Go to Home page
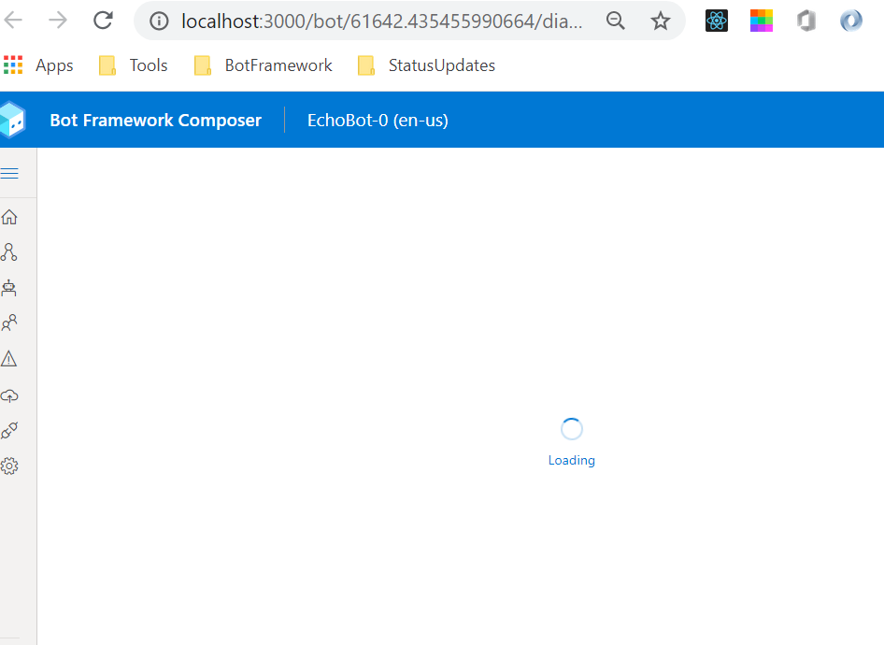884x645 pixels. coord(9,217)
